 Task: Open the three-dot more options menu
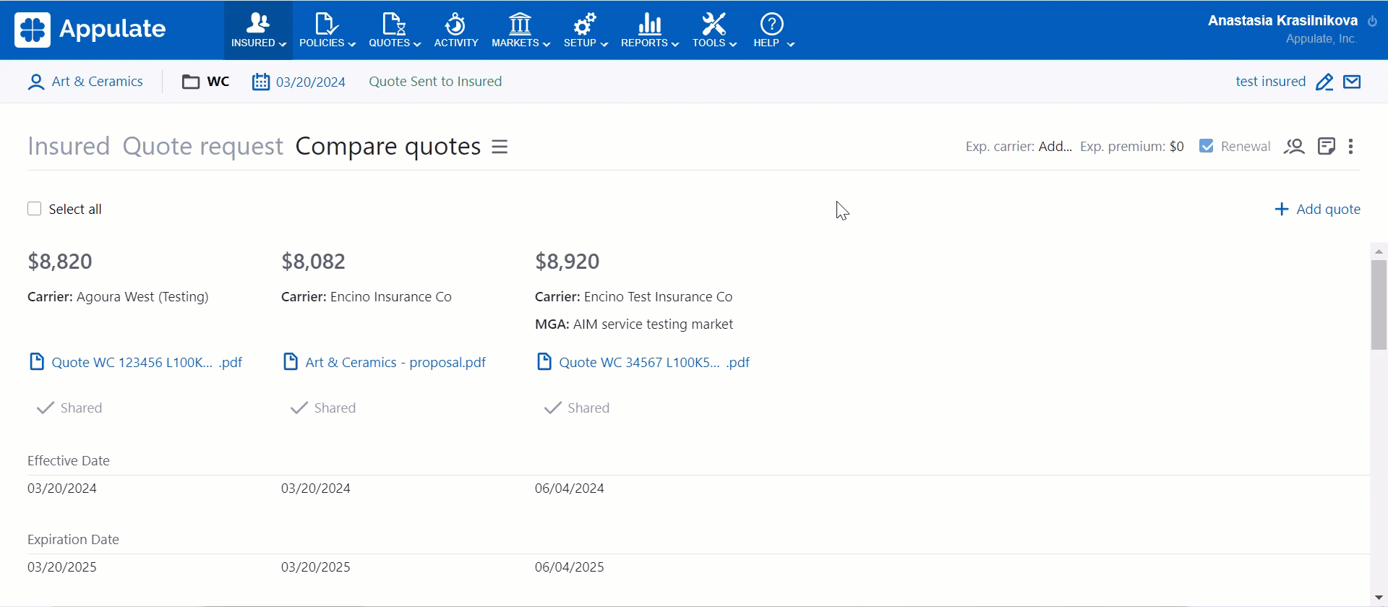1350,147
